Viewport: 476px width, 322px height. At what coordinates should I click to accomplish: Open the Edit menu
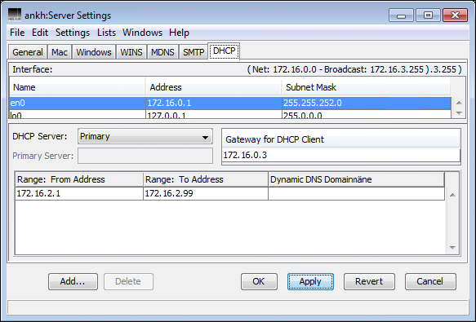click(40, 33)
